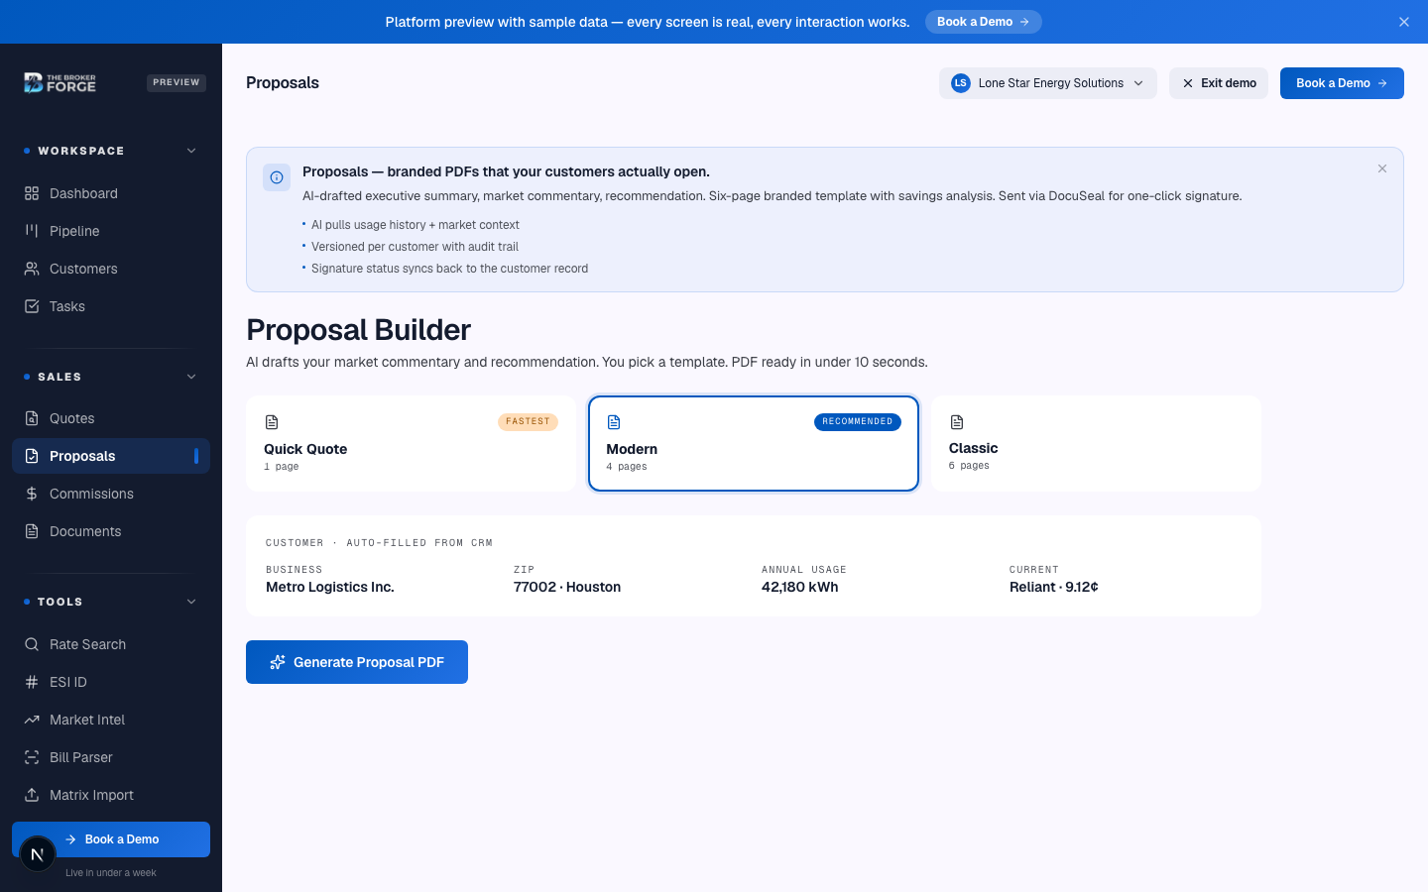Viewport: 1428px width, 892px height.
Task: Click the Proposals file icon in sidebar
Action: coord(32,456)
